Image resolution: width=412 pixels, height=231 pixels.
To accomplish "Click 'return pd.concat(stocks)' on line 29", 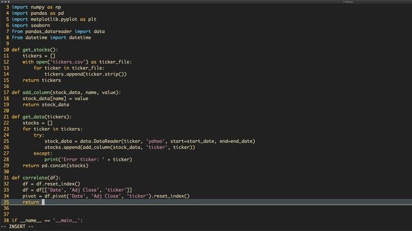I will coord(55,166).
